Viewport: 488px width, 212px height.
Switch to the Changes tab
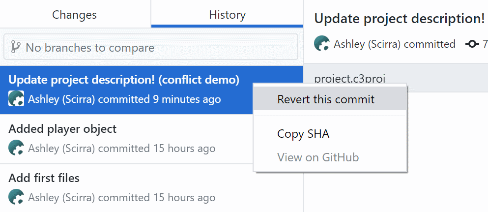tap(75, 14)
